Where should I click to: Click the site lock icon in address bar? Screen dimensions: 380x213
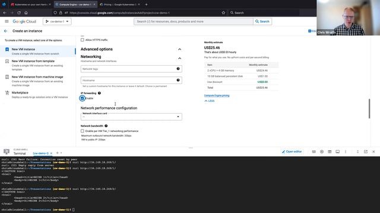click(61, 12)
